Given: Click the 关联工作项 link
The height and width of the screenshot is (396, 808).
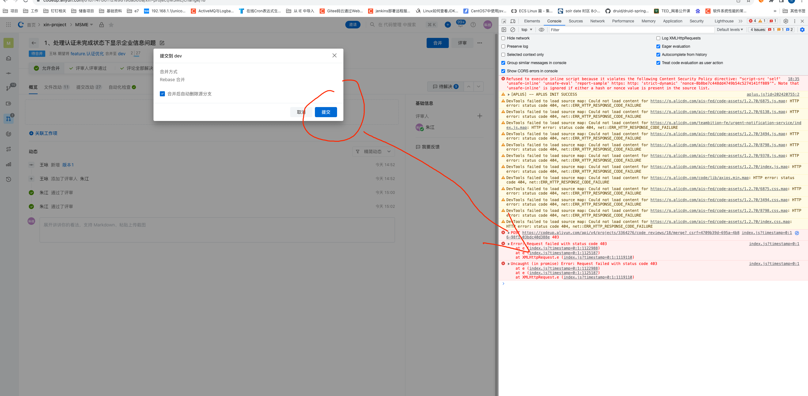Looking at the screenshot, I should point(43,133).
